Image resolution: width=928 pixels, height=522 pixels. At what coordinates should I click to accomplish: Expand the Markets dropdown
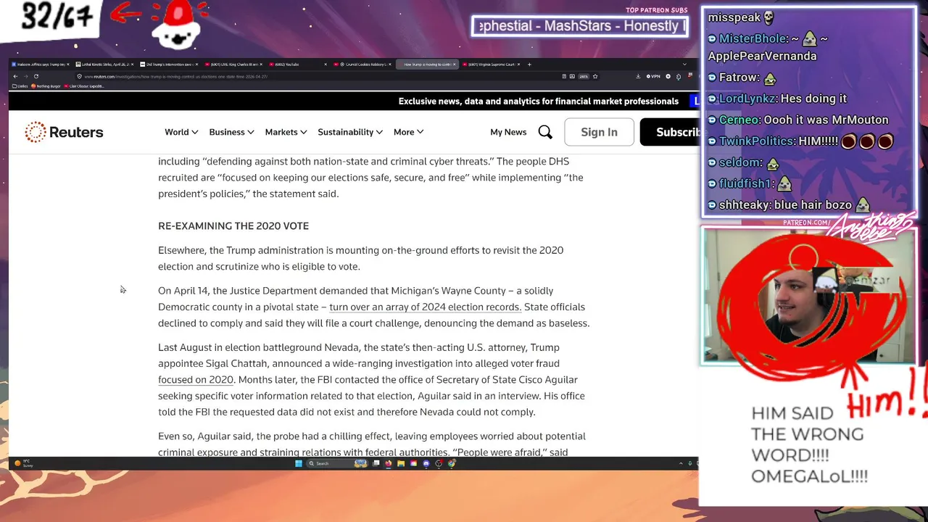(x=286, y=132)
